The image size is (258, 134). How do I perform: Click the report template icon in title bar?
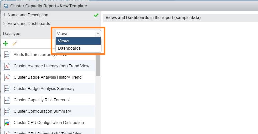tap(6, 6)
